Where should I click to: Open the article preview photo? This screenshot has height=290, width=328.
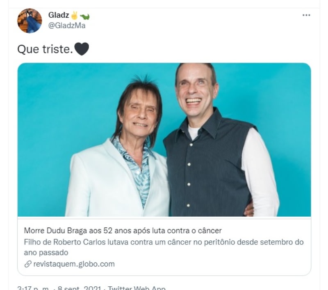(x=164, y=140)
